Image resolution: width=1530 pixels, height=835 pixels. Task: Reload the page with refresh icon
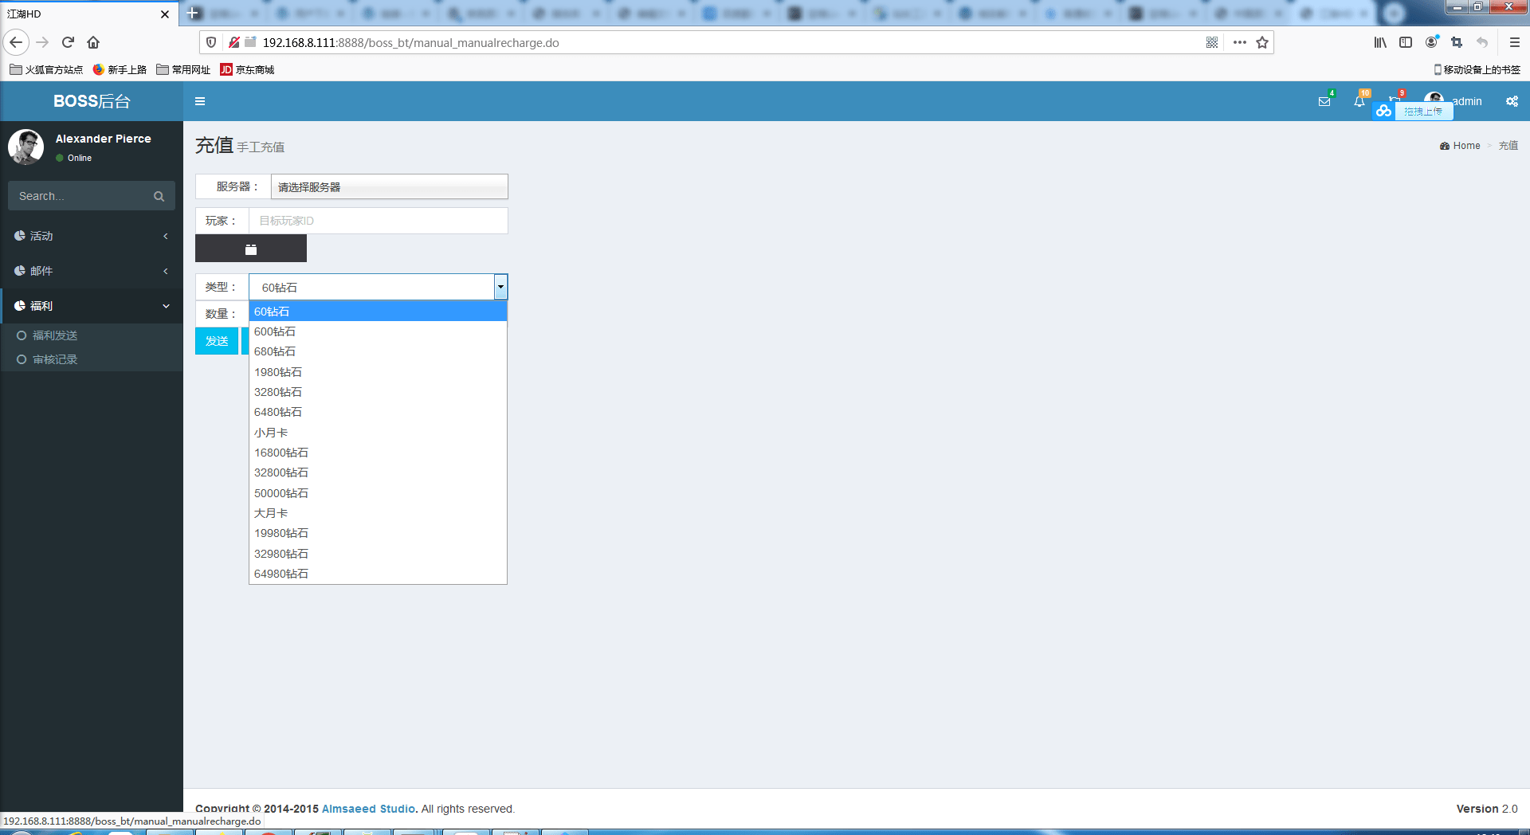coord(68,42)
